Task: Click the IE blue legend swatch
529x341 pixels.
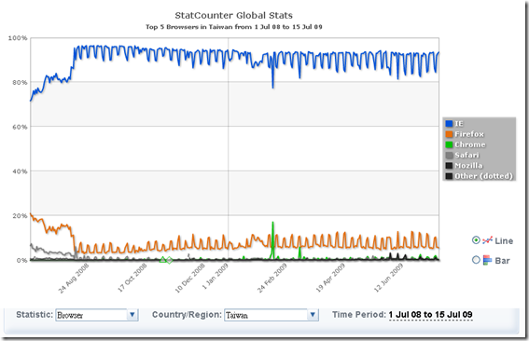Action: (449, 124)
